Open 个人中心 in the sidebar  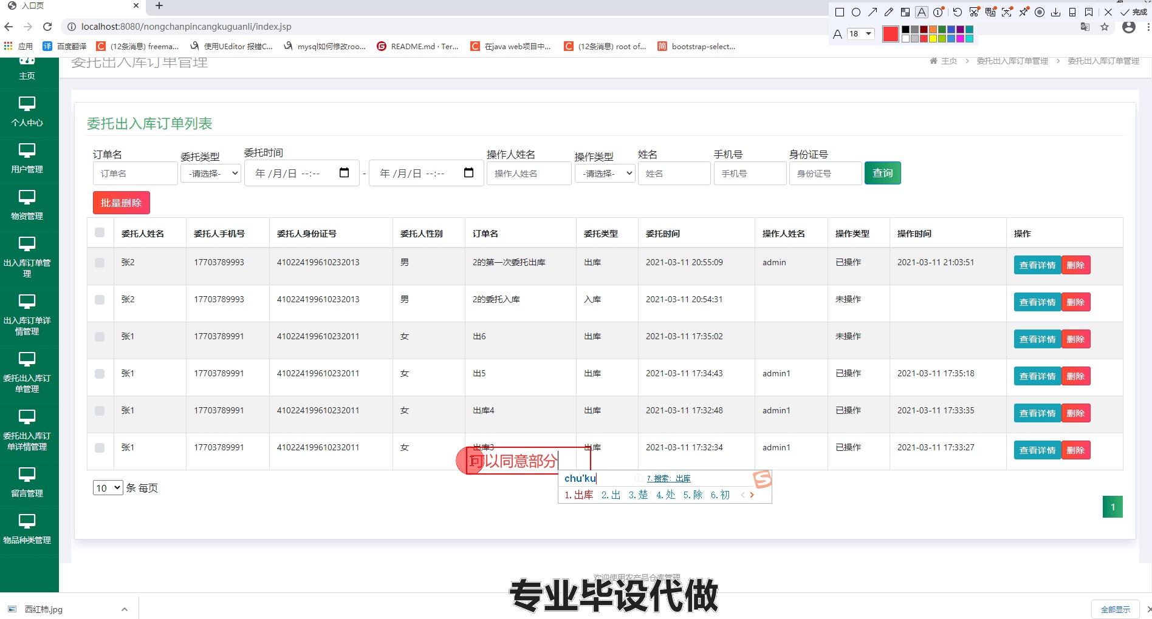click(27, 112)
